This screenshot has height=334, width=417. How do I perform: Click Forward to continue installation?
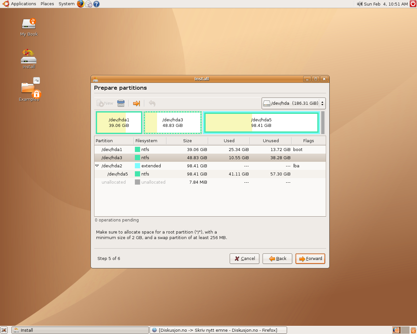310,259
